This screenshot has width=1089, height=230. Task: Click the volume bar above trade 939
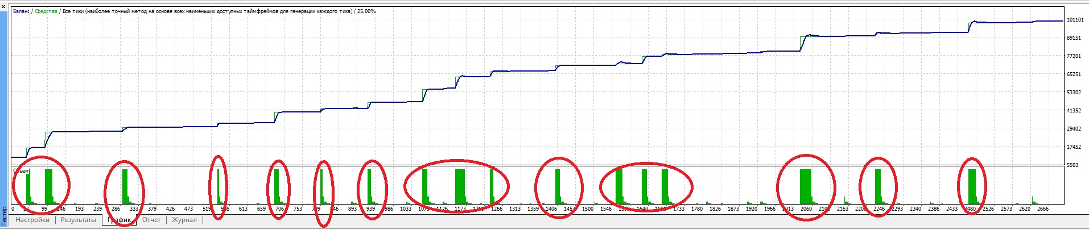(369, 186)
